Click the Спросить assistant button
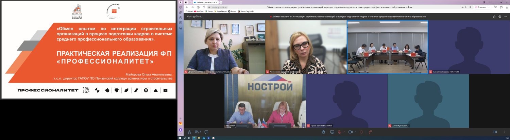Image resolution: width=510 pixels, height=140 pixels. coord(481,7)
